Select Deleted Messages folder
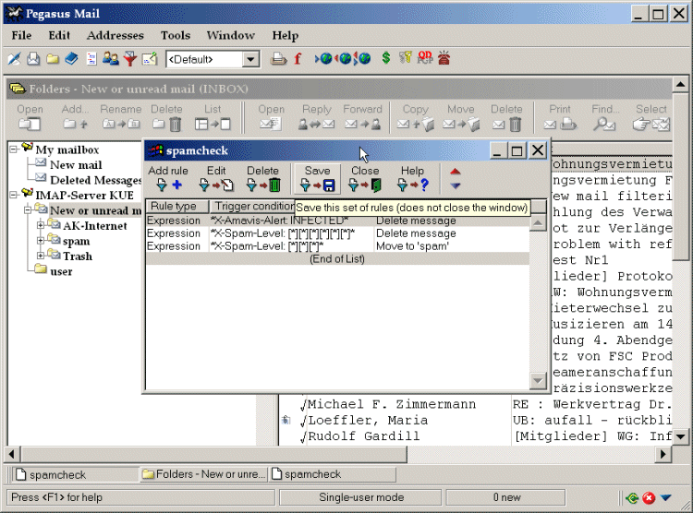The width and height of the screenshot is (693, 513). 96,180
